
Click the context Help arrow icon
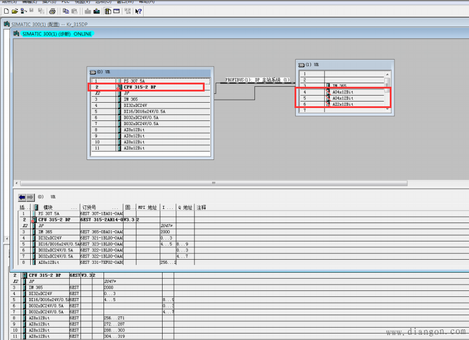click(x=138, y=11)
